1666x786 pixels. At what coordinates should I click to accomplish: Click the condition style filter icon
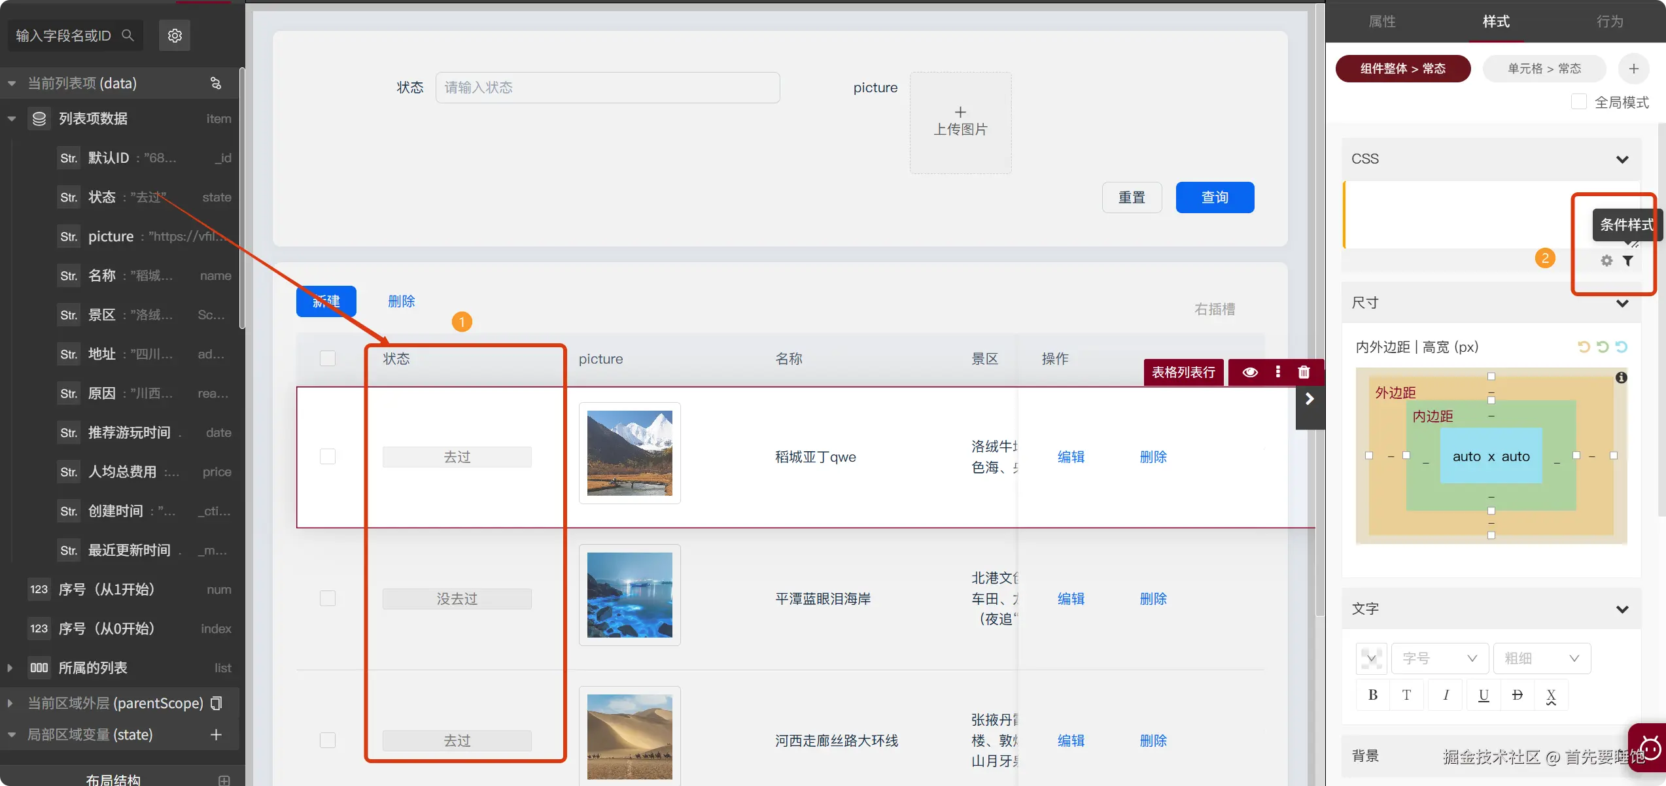pos(1628,261)
